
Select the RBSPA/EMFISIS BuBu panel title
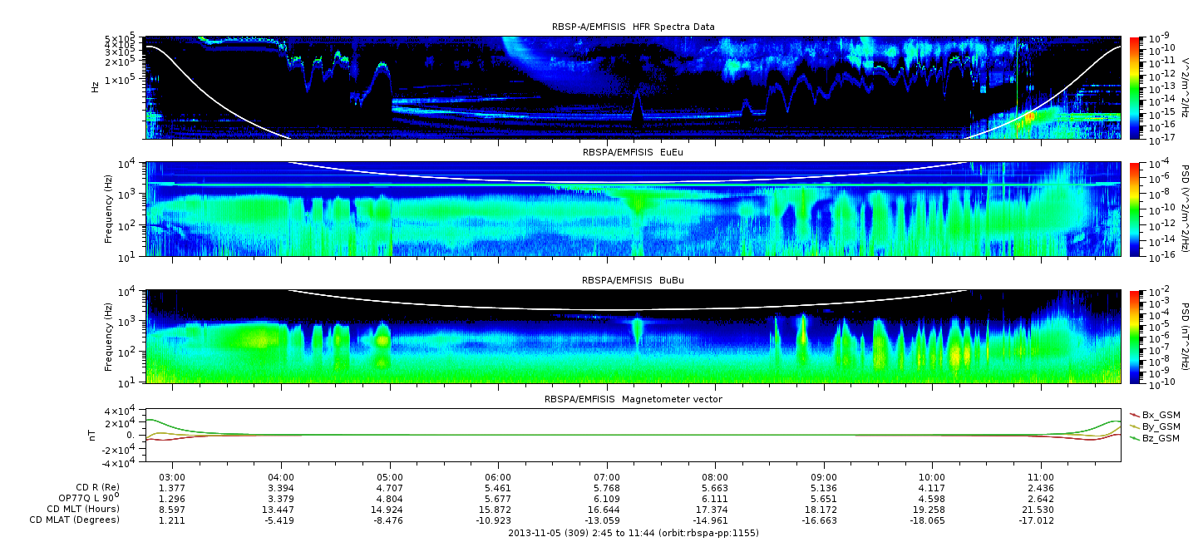click(633, 281)
